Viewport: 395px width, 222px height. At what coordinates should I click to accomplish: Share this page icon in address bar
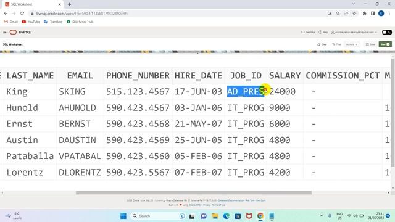[346, 14]
